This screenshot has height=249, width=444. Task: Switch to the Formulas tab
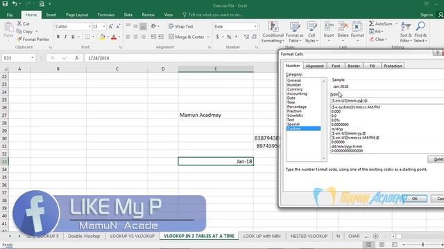pyautogui.click(x=106, y=15)
